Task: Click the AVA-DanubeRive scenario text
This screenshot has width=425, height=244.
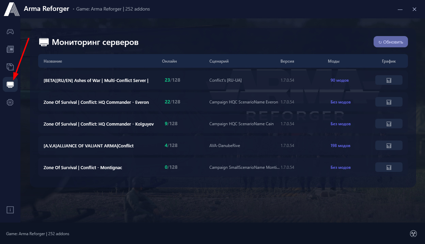Action: click(225, 146)
